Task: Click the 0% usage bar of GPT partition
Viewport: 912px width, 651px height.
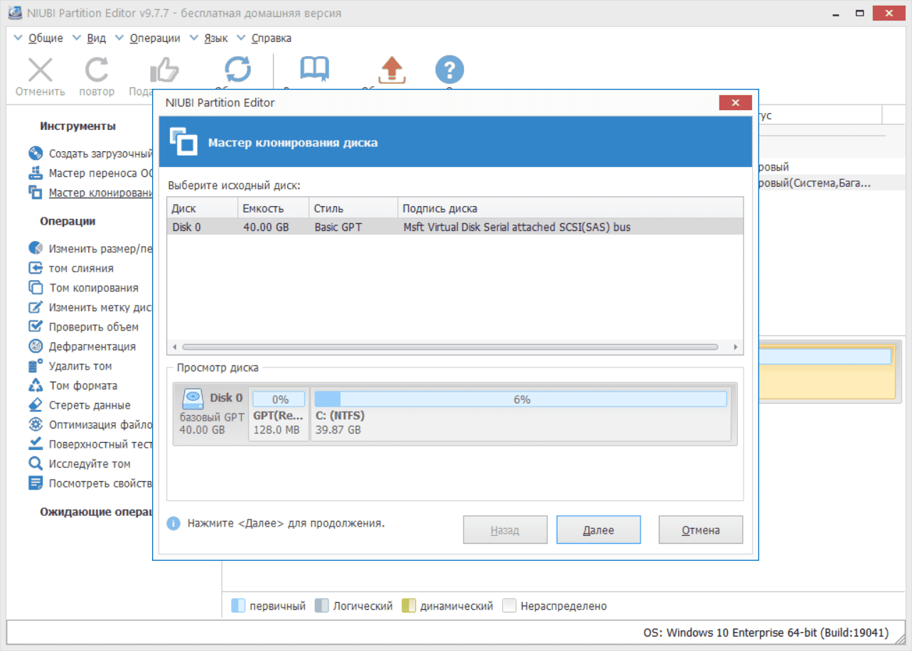Action: pos(279,399)
